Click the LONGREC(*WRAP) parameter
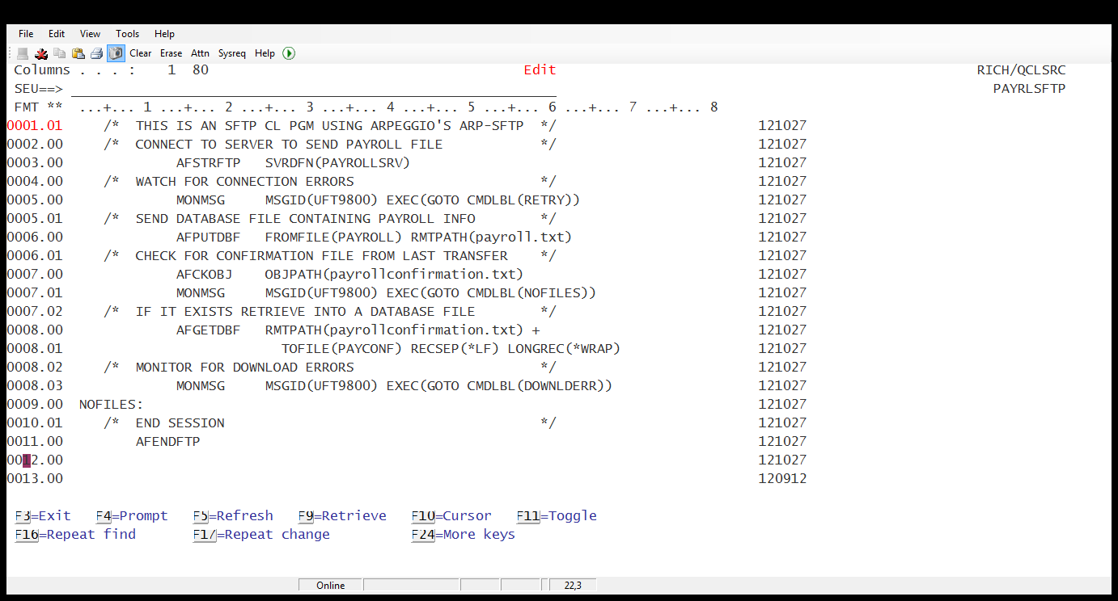This screenshot has width=1118, height=601. pyautogui.click(x=565, y=349)
